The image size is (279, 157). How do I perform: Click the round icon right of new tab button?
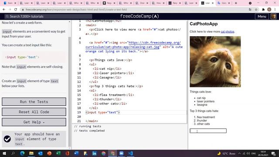[x=250, y=3]
